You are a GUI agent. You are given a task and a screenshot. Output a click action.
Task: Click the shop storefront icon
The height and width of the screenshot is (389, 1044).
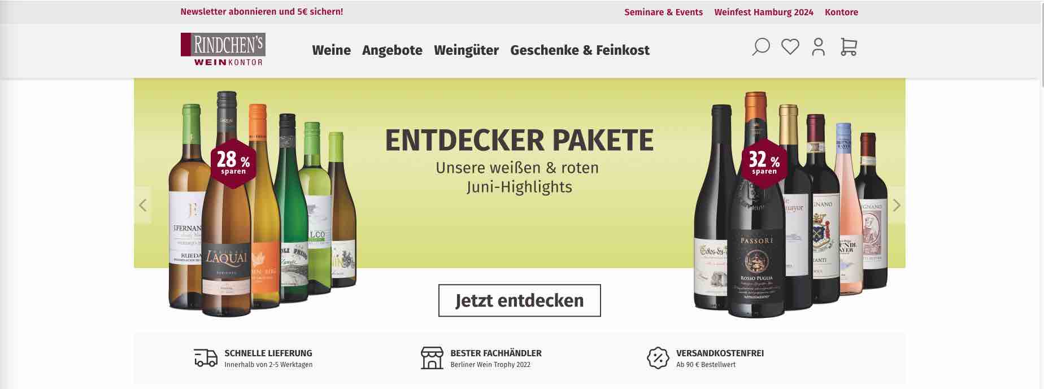(x=432, y=358)
